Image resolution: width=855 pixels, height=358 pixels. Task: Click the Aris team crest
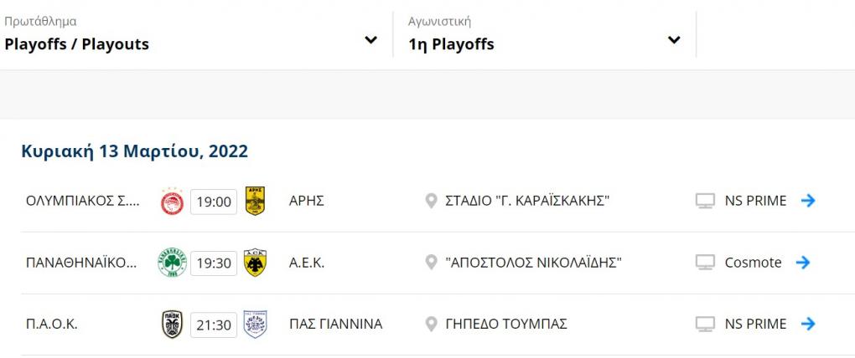pos(255,202)
